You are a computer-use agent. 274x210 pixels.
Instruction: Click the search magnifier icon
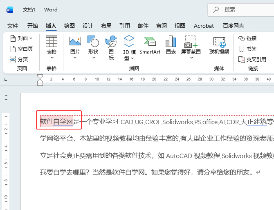(x=216, y=9)
